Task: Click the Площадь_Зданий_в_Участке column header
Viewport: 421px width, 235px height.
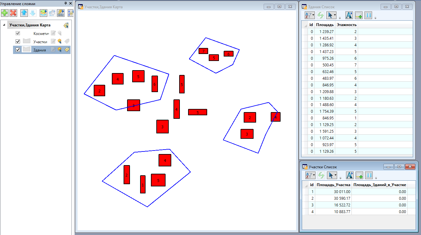Action: click(x=380, y=185)
